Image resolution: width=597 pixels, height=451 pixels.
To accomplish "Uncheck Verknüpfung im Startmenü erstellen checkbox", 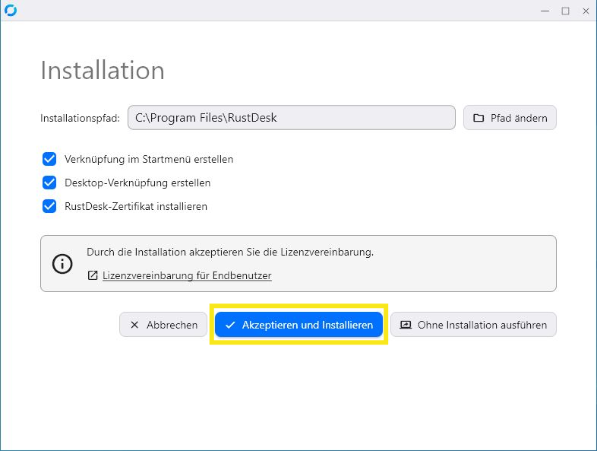I will point(49,159).
